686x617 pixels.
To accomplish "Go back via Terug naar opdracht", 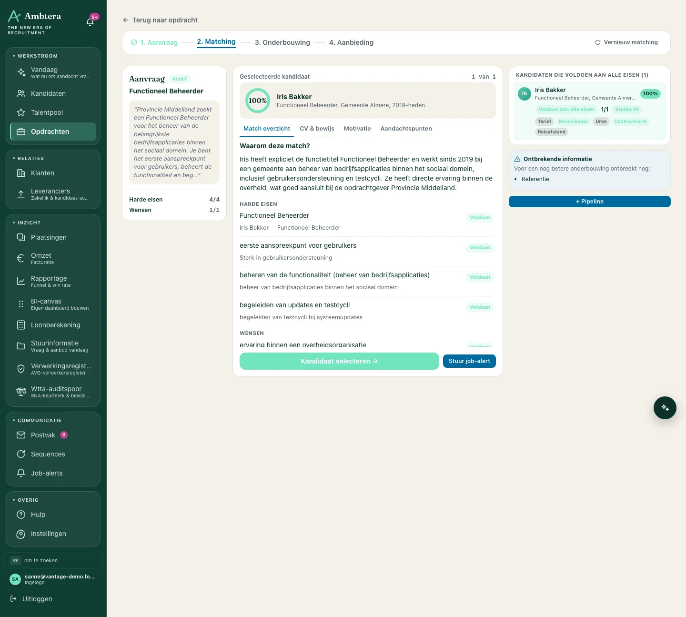I will (x=160, y=20).
